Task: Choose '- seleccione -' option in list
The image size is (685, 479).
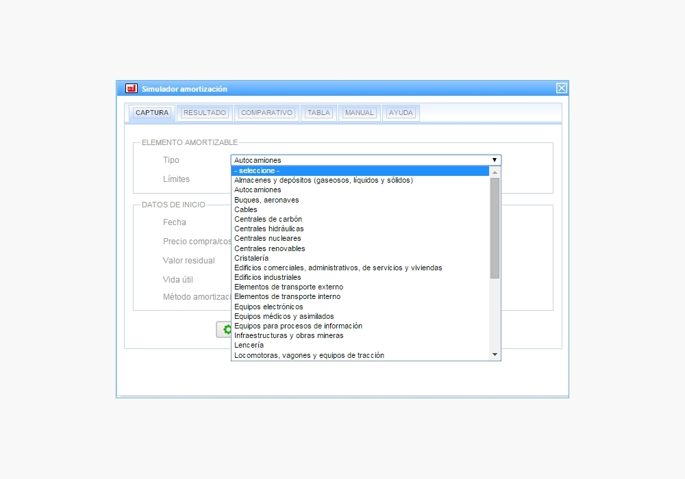Action: coord(360,170)
